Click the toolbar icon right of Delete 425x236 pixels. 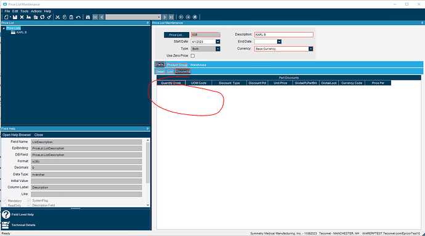pyautogui.click(x=29, y=17)
